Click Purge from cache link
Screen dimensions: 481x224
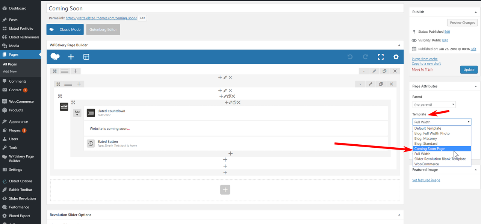(425, 59)
